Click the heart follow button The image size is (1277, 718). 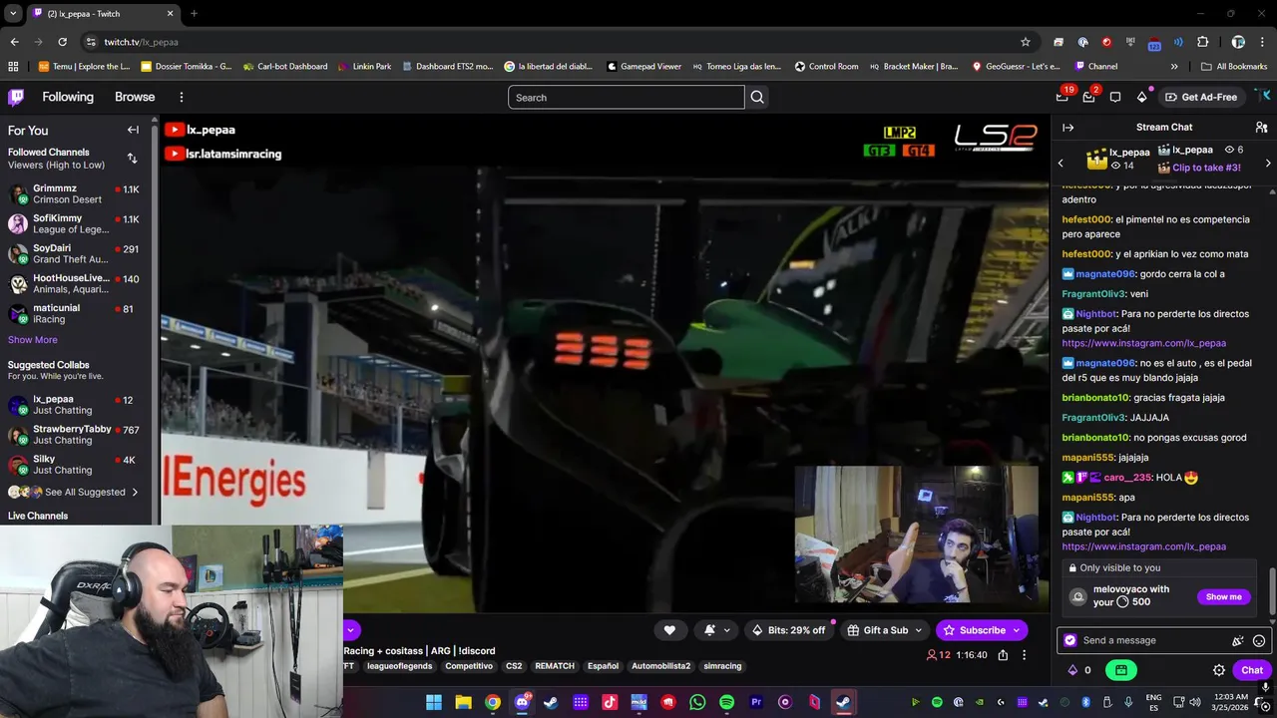(x=669, y=630)
